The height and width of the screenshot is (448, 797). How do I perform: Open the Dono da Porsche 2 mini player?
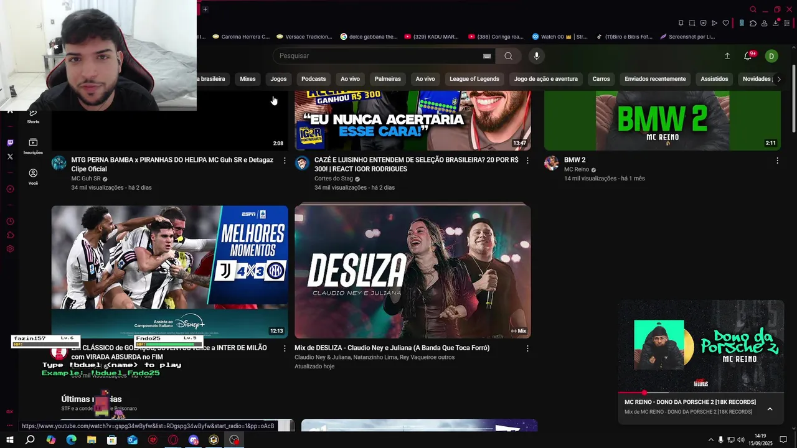click(x=700, y=346)
